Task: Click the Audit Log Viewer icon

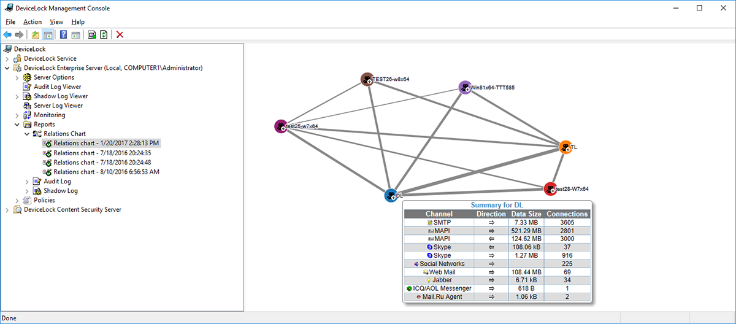Action: click(x=27, y=87)
